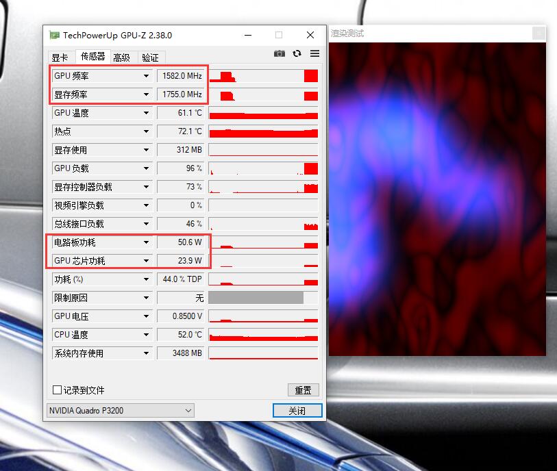
Task: Expand the 显存使用 dropdown
Action: [146, 150]
